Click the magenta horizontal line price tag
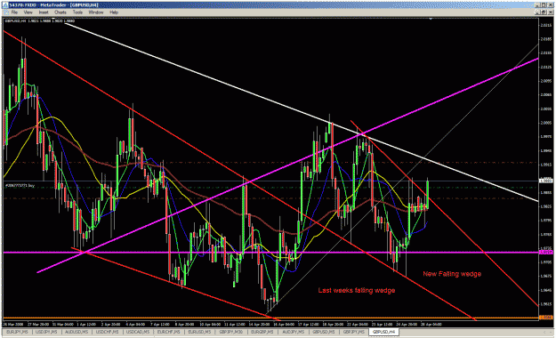556x338 pixels. tap(545, 253)
